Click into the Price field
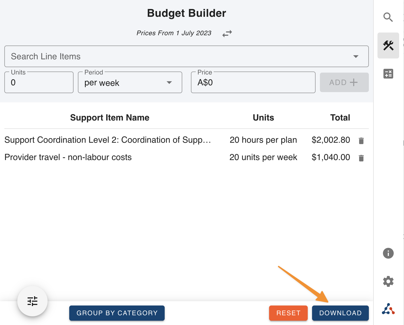The height and width of the screenshot is (325, 404). (253, 83)
